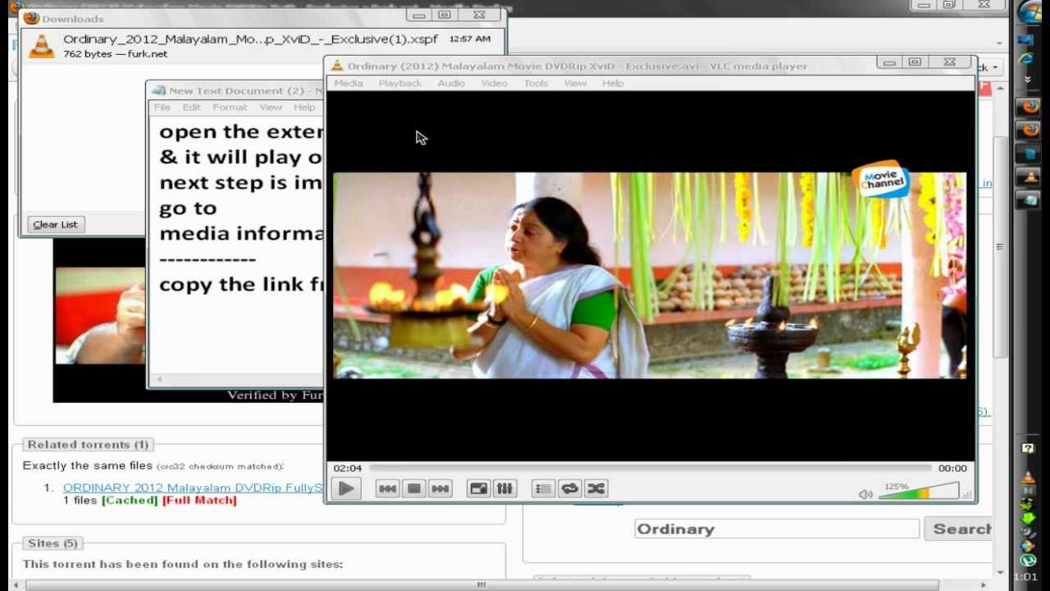Click the Notepad icon in its title bar

157,90
